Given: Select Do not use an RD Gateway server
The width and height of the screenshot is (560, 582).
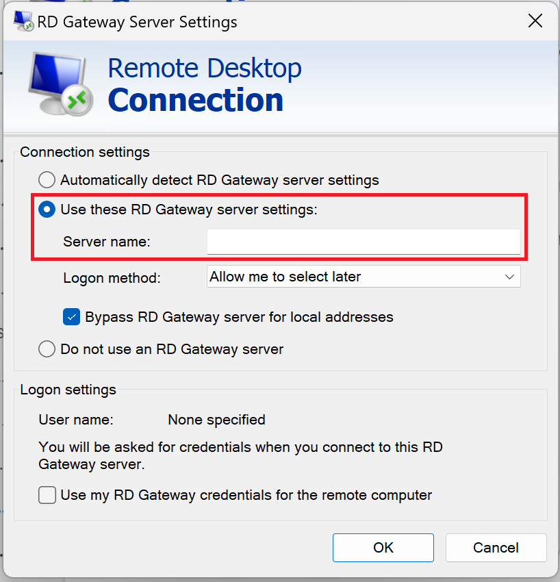Looking at the screenshot, I should [x=47, y=349].
